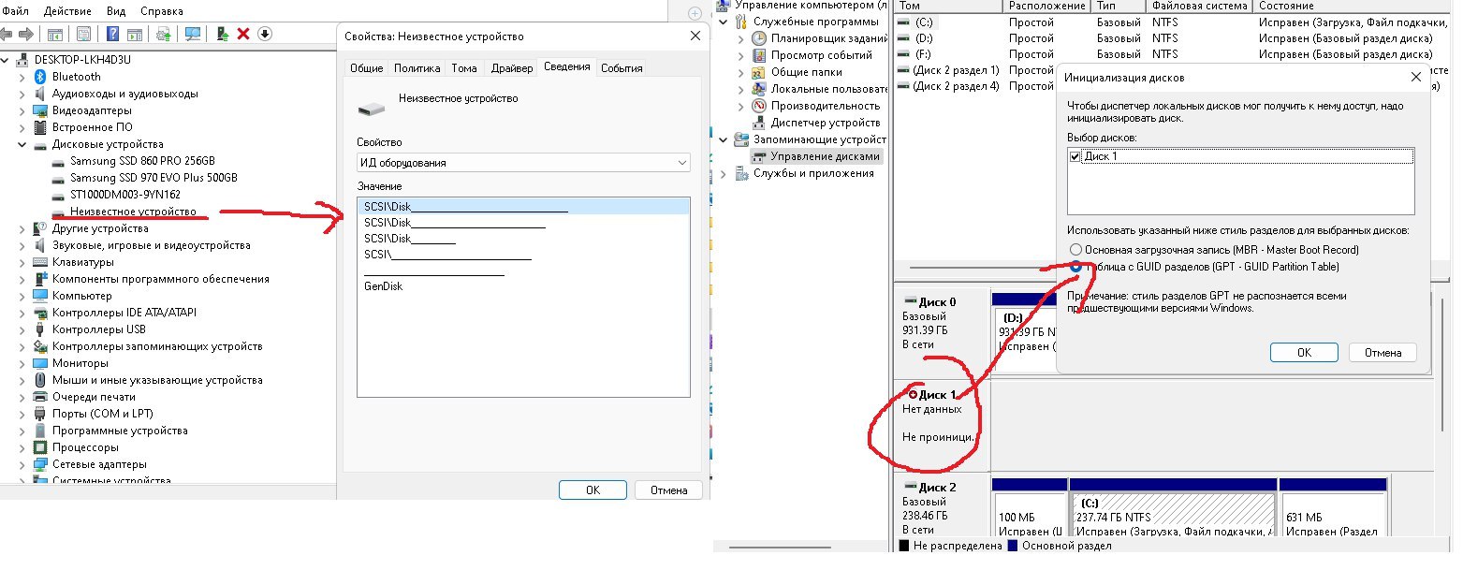Open the Файл menu
1463x570 pixels.
tap(15, 11)
